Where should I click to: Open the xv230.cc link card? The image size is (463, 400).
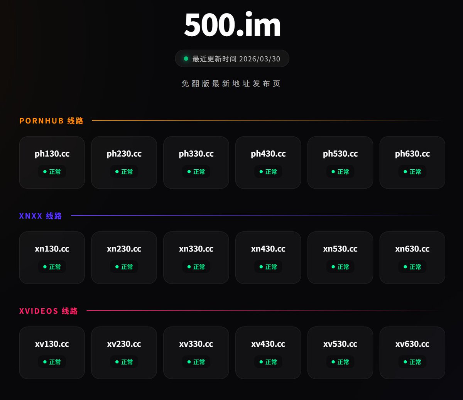[124, 353]
